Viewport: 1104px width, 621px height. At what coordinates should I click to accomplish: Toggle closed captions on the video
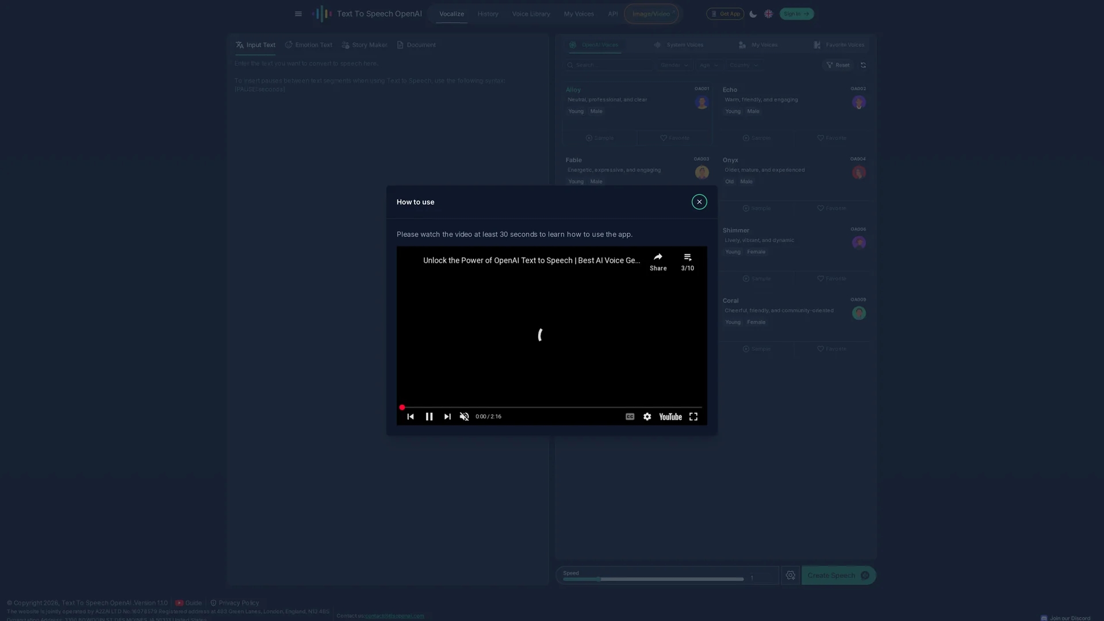coord(630,416)
